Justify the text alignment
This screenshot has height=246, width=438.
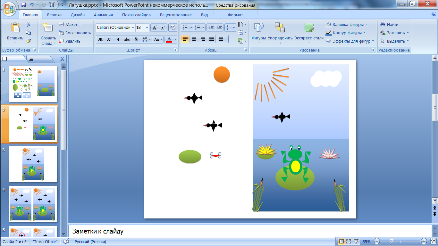coord(211,39)
